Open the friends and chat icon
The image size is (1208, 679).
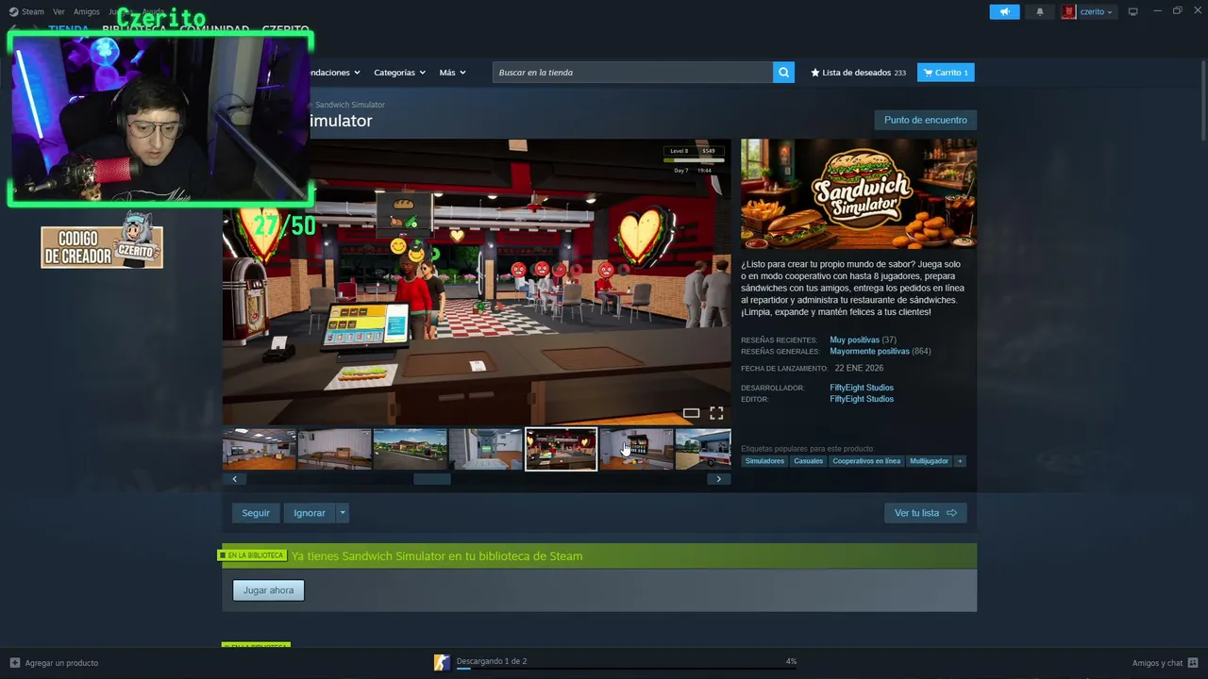[x=1193, y=663]
